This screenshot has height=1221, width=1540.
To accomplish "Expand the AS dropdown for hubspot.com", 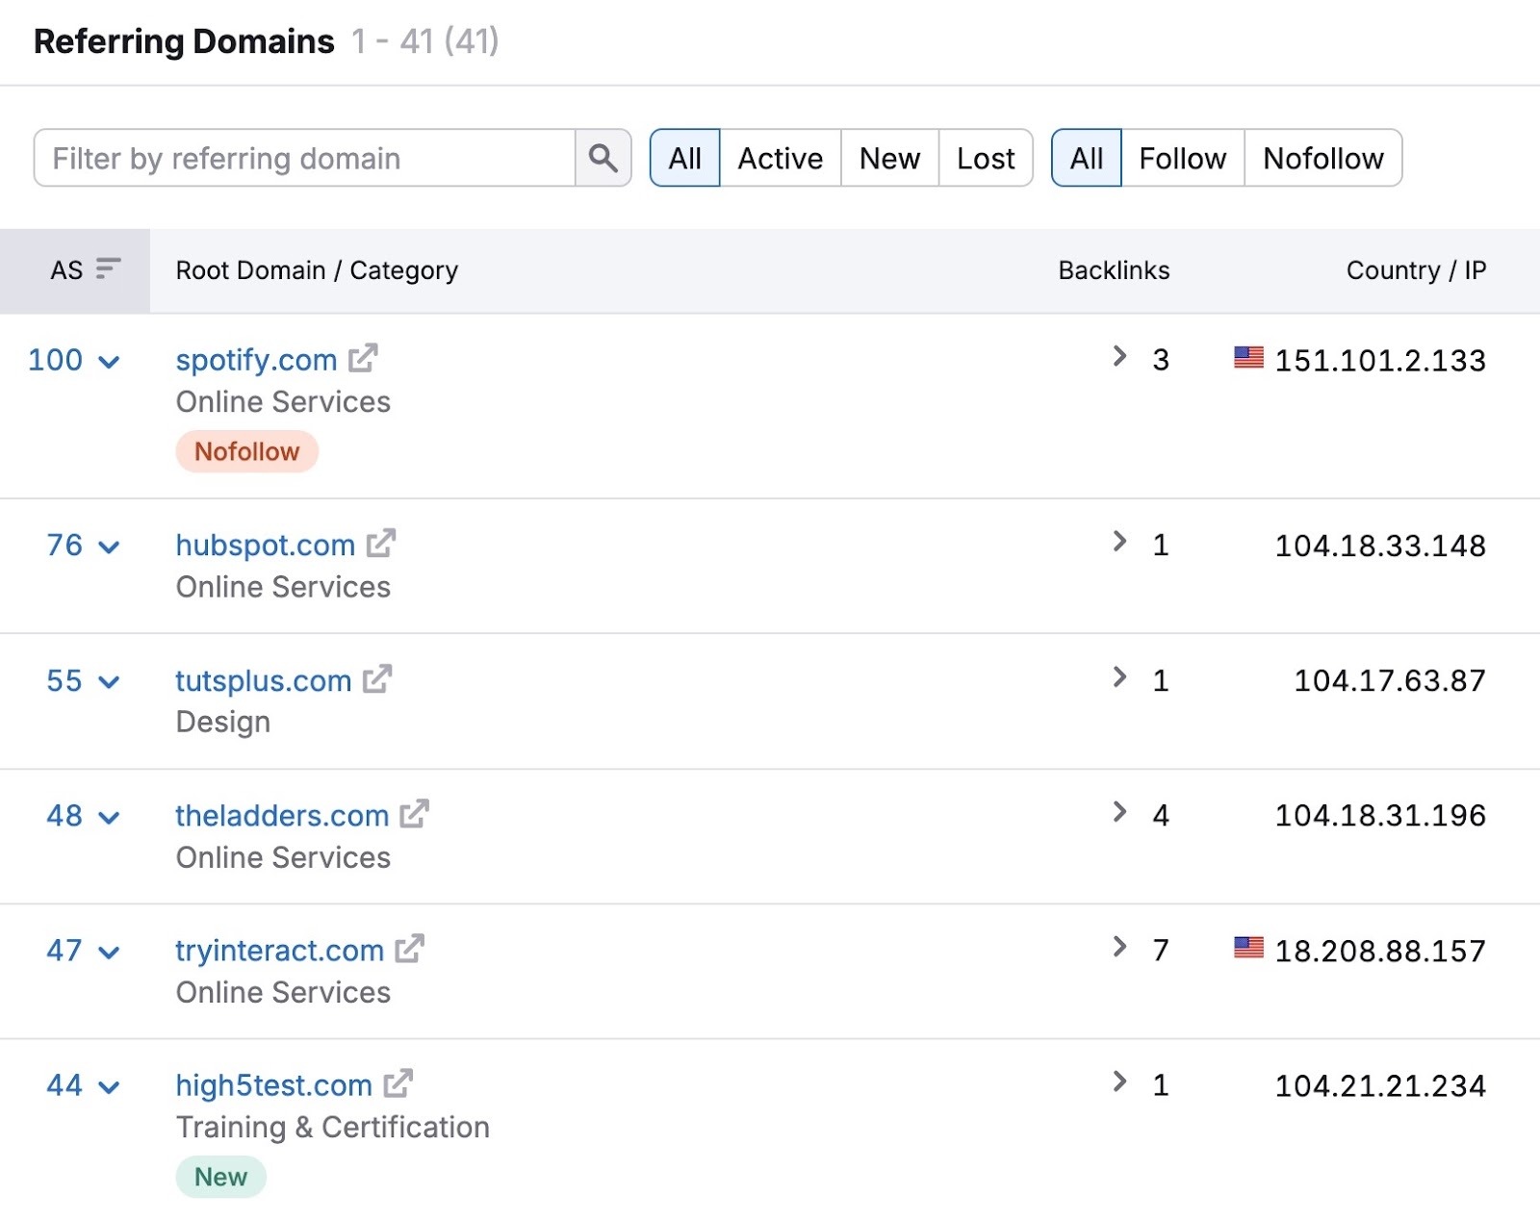I will tap(109, 547).
